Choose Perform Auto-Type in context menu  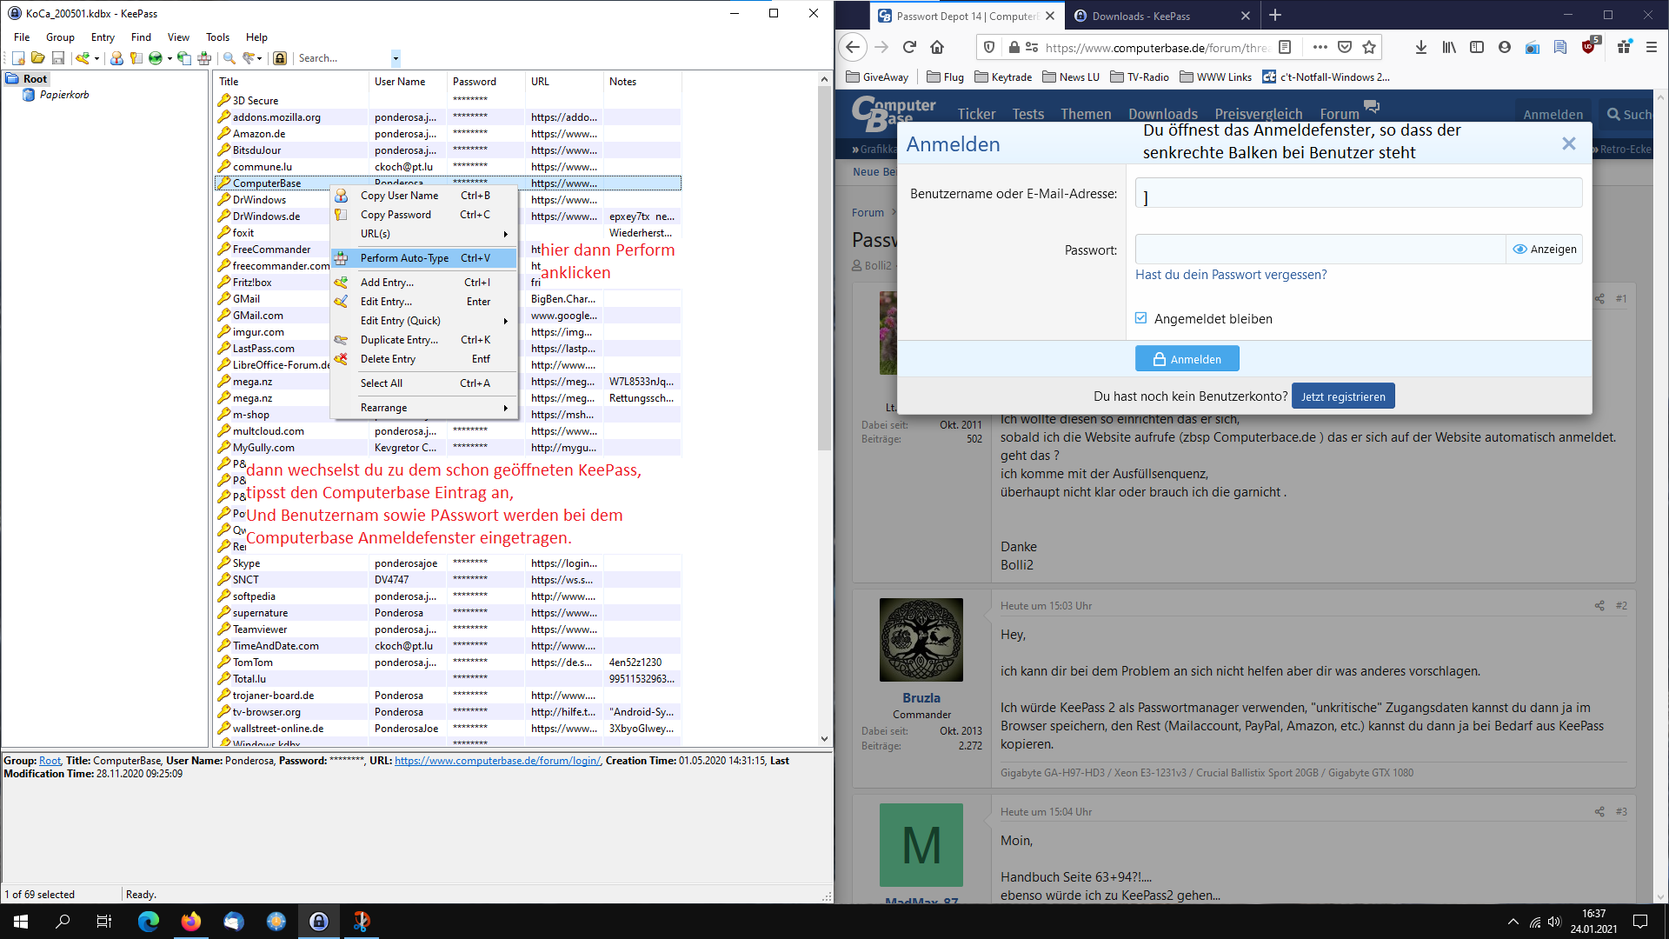point(404,258)
